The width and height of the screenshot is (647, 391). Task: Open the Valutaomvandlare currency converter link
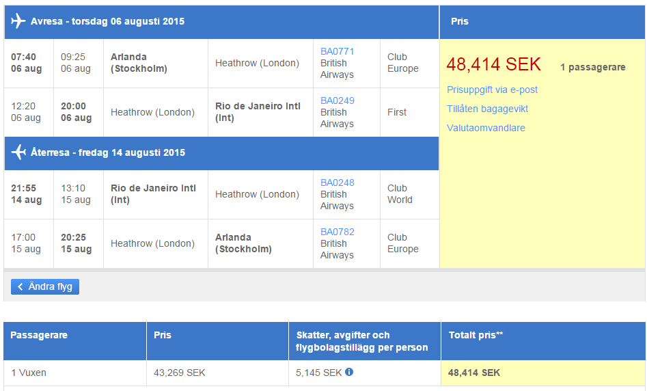pos(486,128)
